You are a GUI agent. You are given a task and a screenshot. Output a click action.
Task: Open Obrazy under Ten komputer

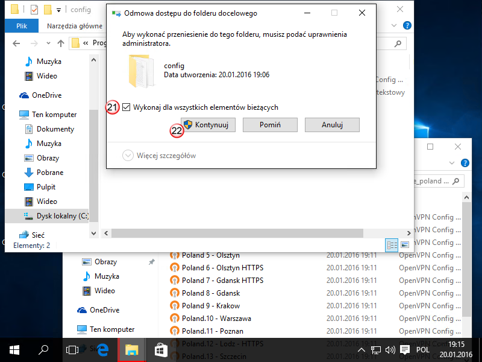(x=42, y=158)
